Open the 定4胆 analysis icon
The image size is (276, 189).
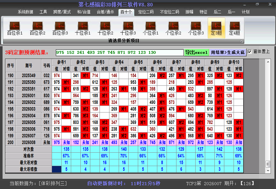235,28
